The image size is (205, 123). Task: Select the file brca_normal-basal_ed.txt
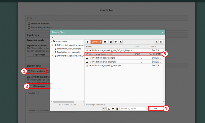124,54
